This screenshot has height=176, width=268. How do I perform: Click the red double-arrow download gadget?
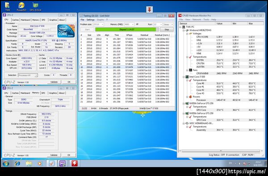(x=150, y=10)
